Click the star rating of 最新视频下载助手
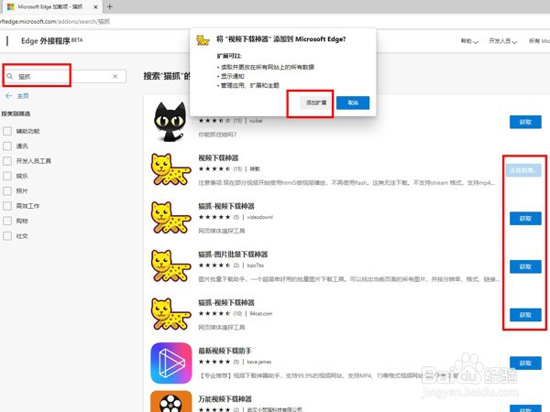550x412 pixels. (x=214, y=362)
